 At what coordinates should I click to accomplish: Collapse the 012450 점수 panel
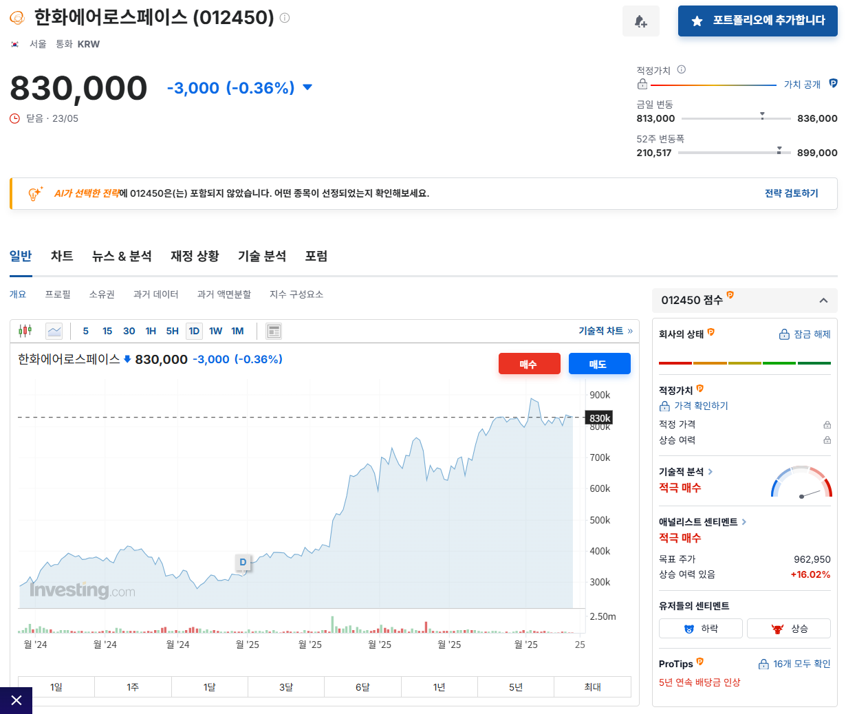click(x=823, y=301)
